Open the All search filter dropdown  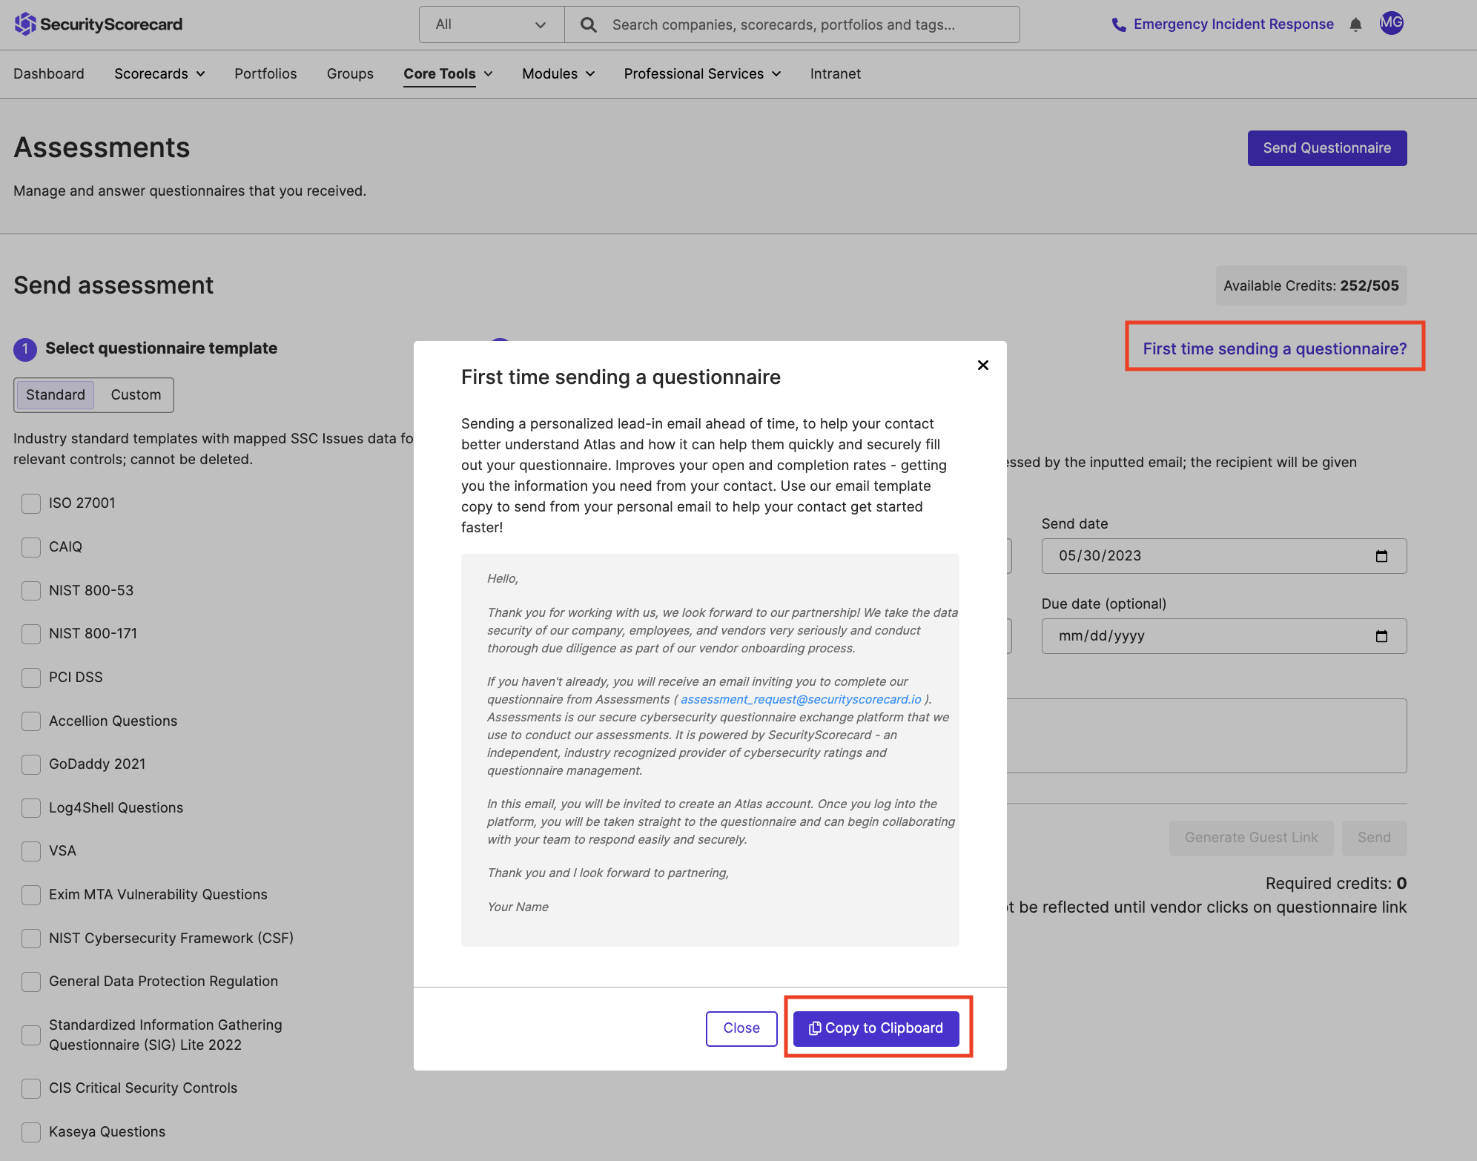point(491,24)
